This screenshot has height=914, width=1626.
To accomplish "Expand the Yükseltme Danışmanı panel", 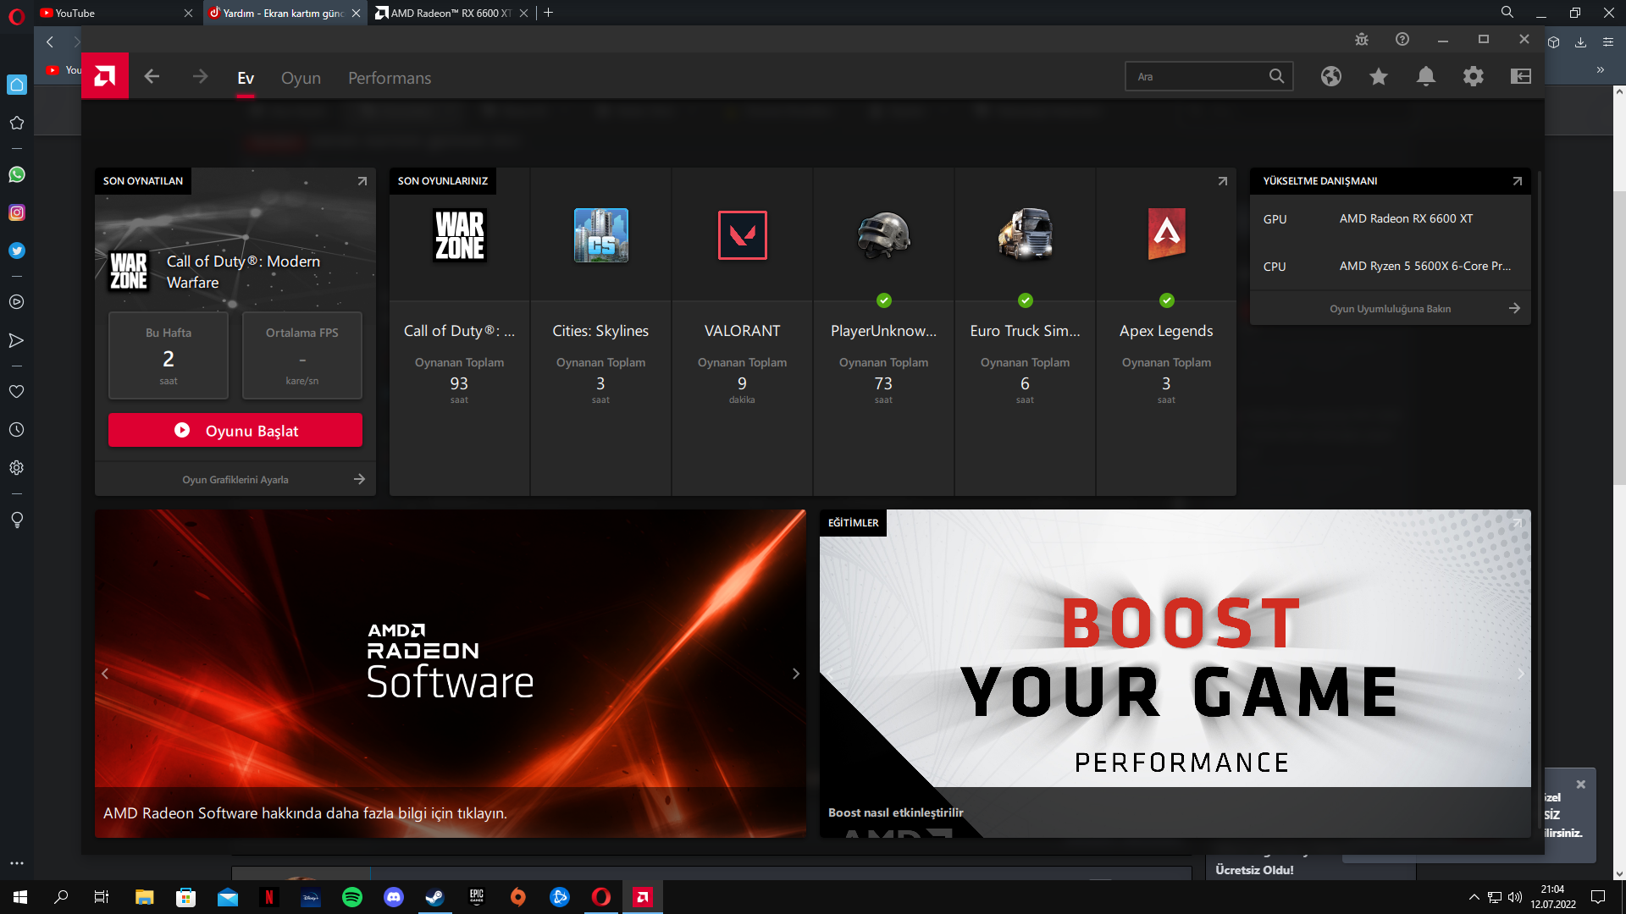I will click(x=1517, y=181).
